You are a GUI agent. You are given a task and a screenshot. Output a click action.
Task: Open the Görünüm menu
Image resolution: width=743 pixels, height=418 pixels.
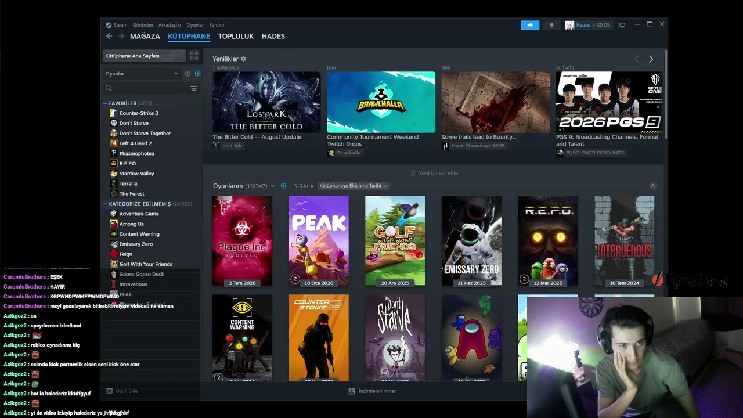(x=143, y=25)
